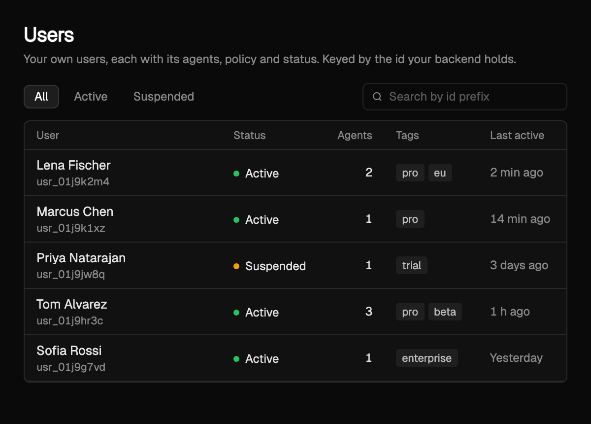Click Marcus Chen's Active status label
The image size is (591, 424).
(262, 220)
